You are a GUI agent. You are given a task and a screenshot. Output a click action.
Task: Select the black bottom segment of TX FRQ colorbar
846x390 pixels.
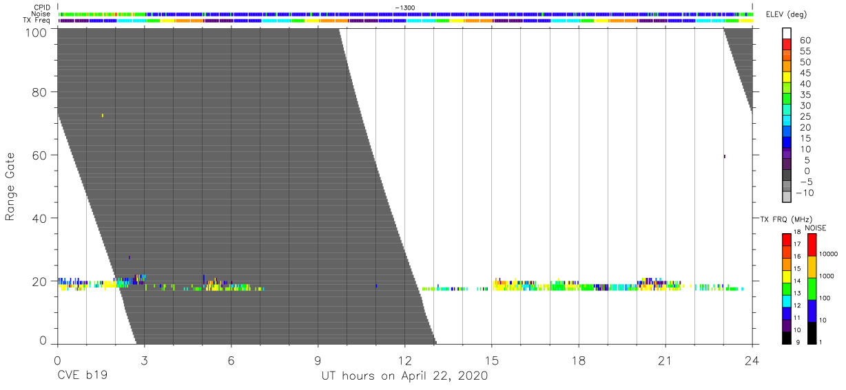click(x=787, y=338)
